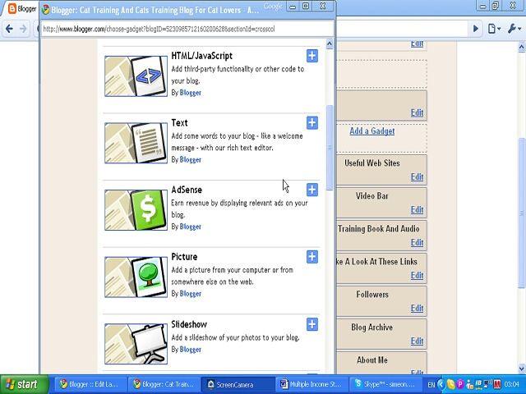
Task: Select the Text gadget document icon
Action: [148, 143]
